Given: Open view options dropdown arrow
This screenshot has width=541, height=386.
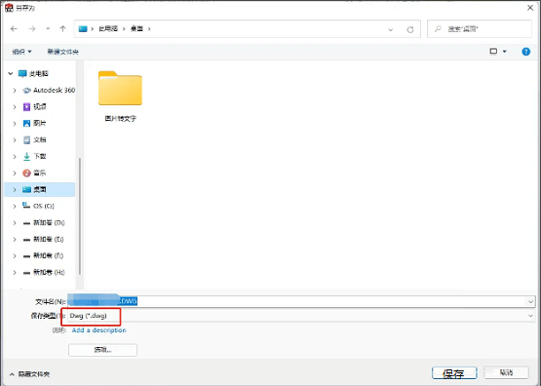Looking at the screenshot, I should [504, 52].
